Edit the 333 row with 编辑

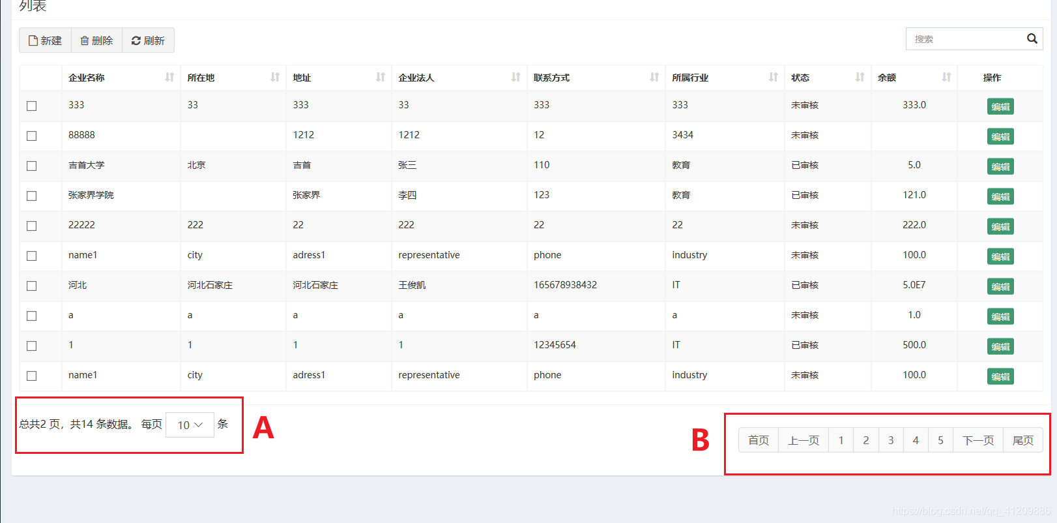point(1000,106)
